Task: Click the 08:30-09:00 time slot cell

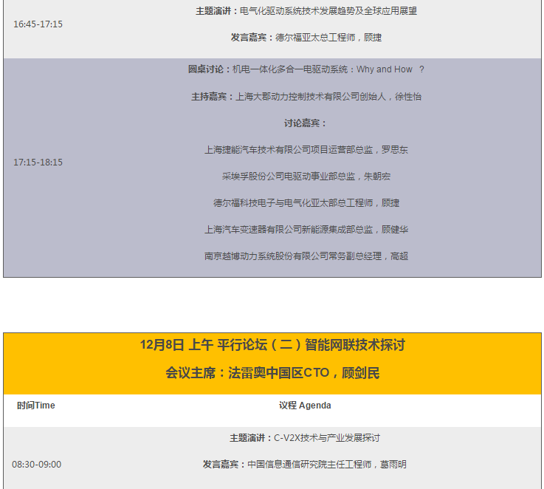Action: tap(36, 465)
